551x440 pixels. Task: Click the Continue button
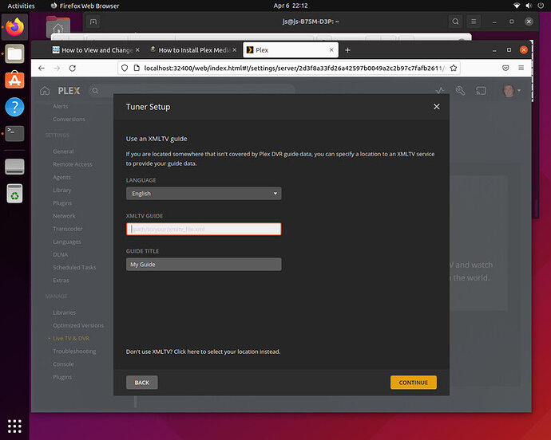coord(414,383)
